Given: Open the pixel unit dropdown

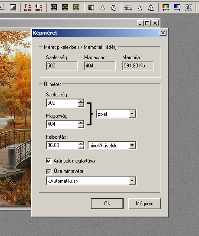Looking at the screenshot, I should point(116,114).
